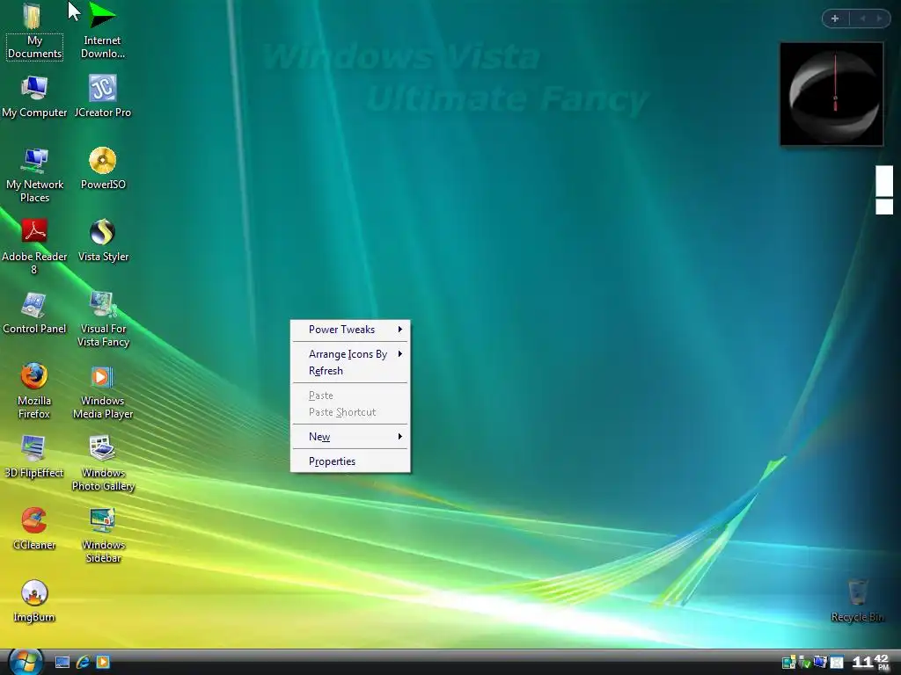Click the sidebar next arrow

pyautogui.click(x=879, y=18)
